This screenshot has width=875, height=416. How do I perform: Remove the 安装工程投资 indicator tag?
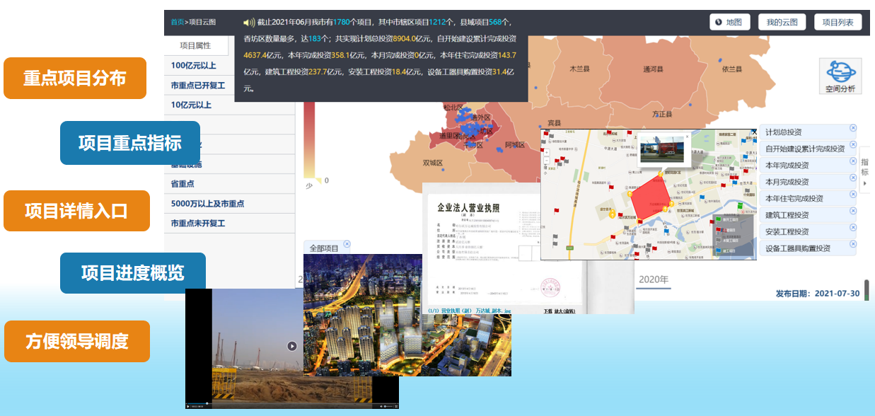(852, 228)
